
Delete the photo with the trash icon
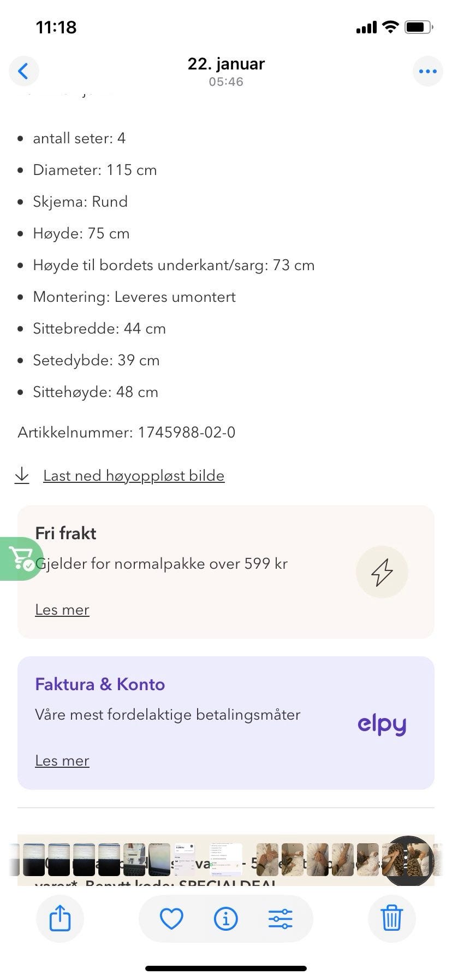coord(391,918)
